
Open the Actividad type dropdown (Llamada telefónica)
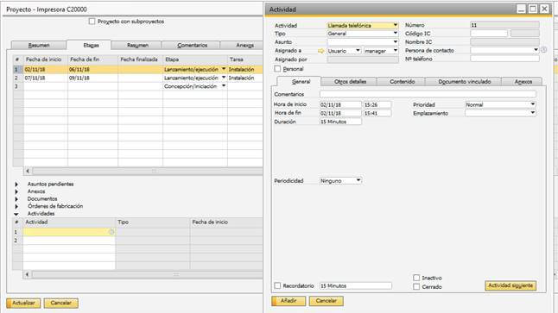(x=396, y=25)
